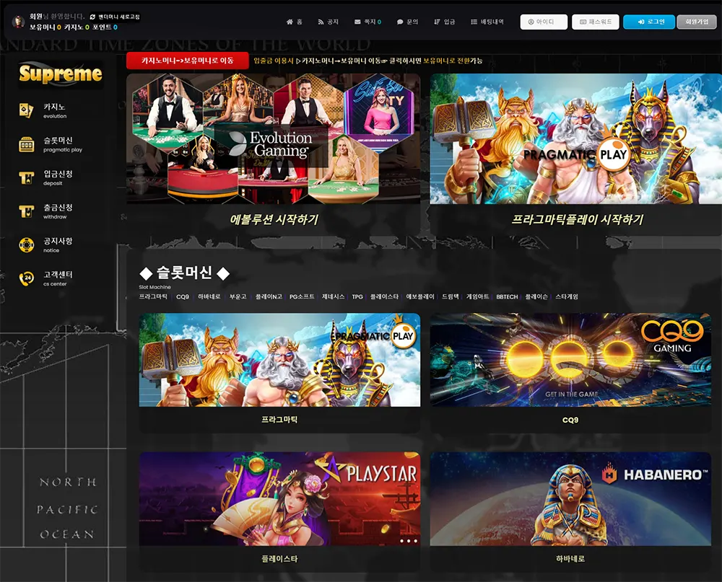The height and width of the screenshot is (582, 722).
Task: Select 부운고 in slot provider tabs
Action: (238, 296)
